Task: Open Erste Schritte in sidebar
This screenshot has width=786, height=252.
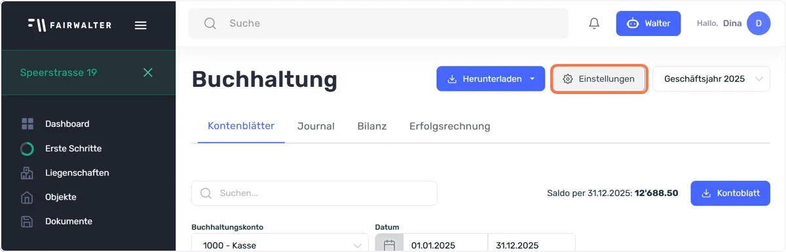Action: tap(73, 149)
